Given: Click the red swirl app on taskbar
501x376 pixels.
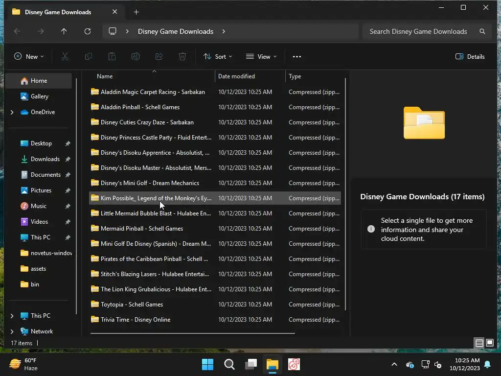Looking at the screenshot, I should coord(294,364).
